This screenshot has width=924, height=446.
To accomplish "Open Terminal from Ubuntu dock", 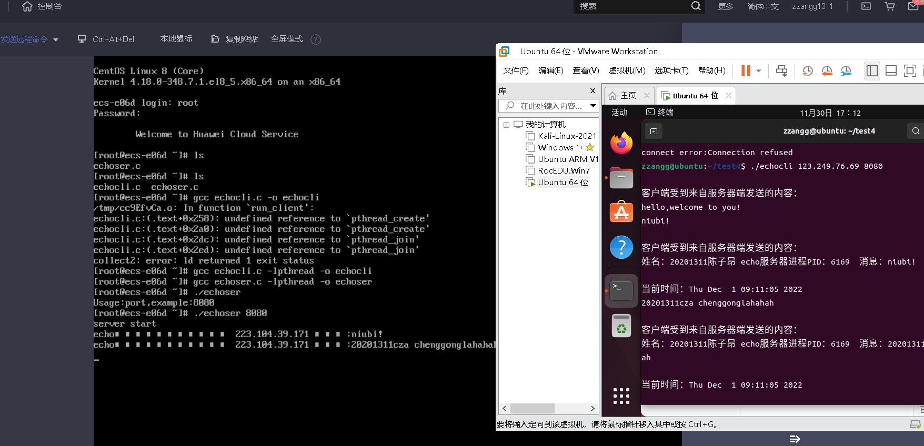I will tap(621, 290).
